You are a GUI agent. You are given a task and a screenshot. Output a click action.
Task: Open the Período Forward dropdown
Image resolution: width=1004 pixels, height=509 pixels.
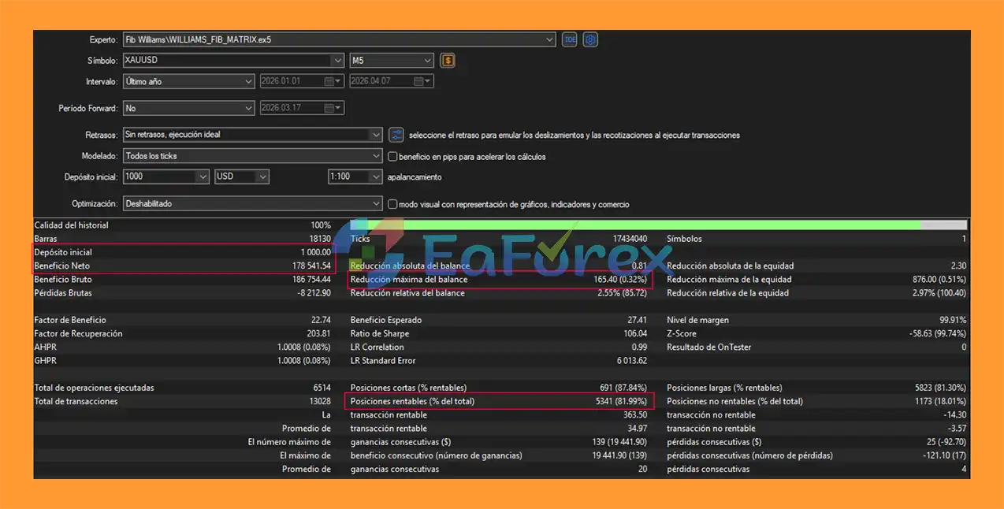point(248,108)
